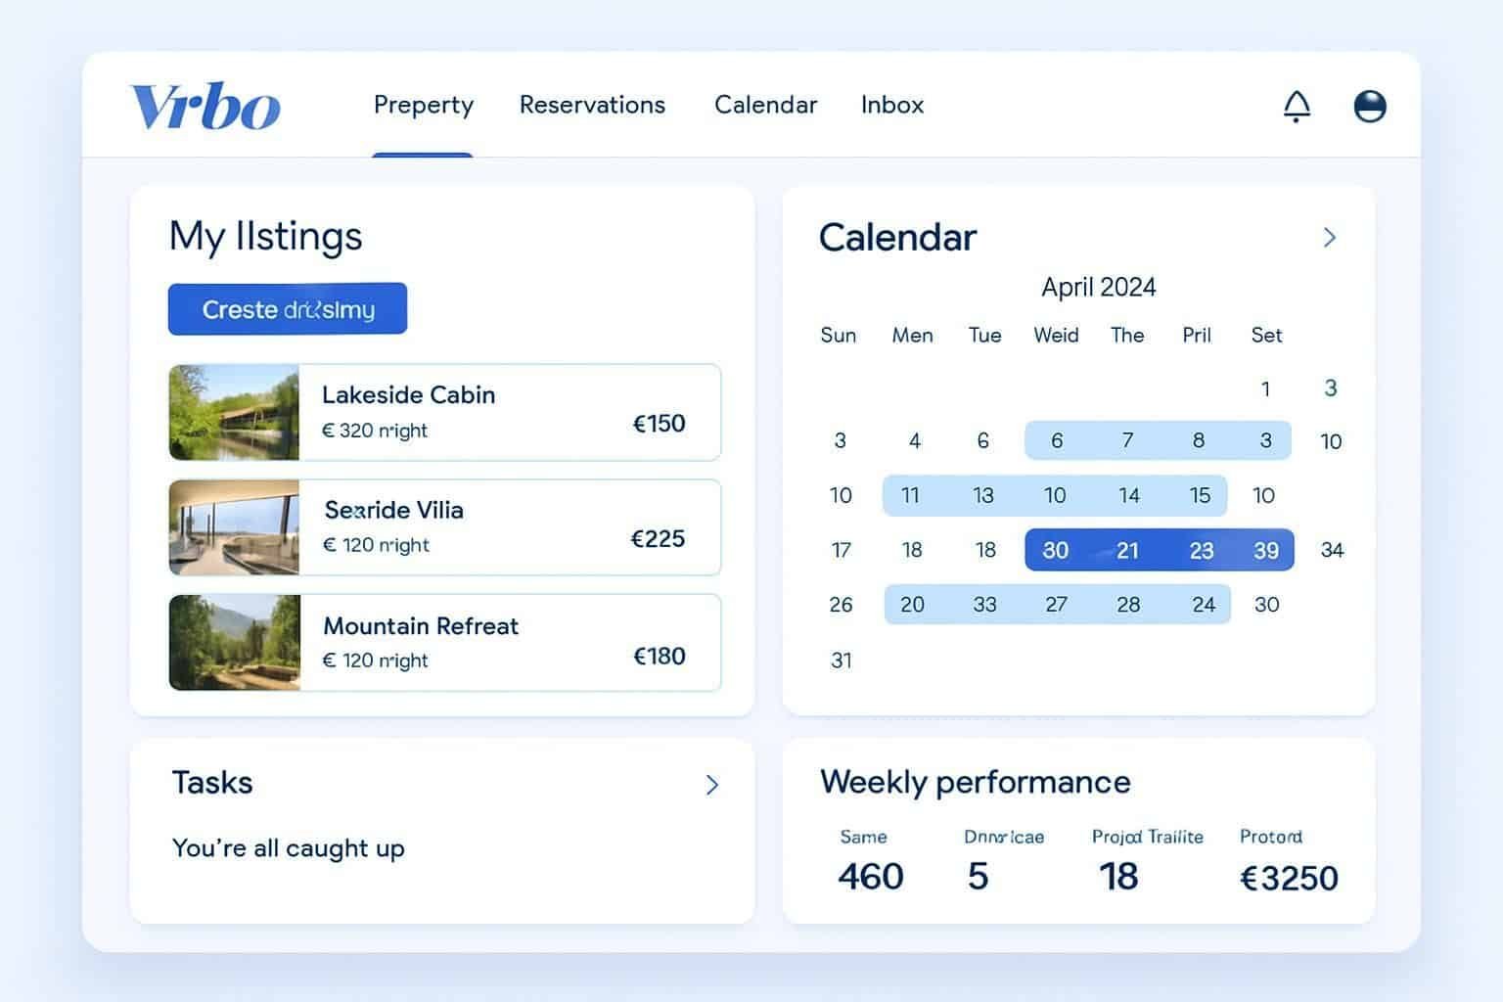
Task: Click the Create listing button
Action: pyautogui.click(x=287, y=308)
